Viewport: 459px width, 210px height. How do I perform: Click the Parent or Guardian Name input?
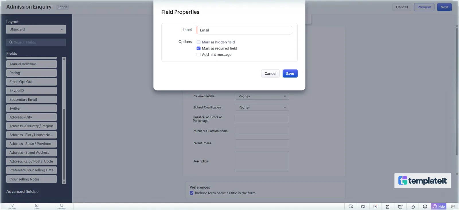[262, 131]
